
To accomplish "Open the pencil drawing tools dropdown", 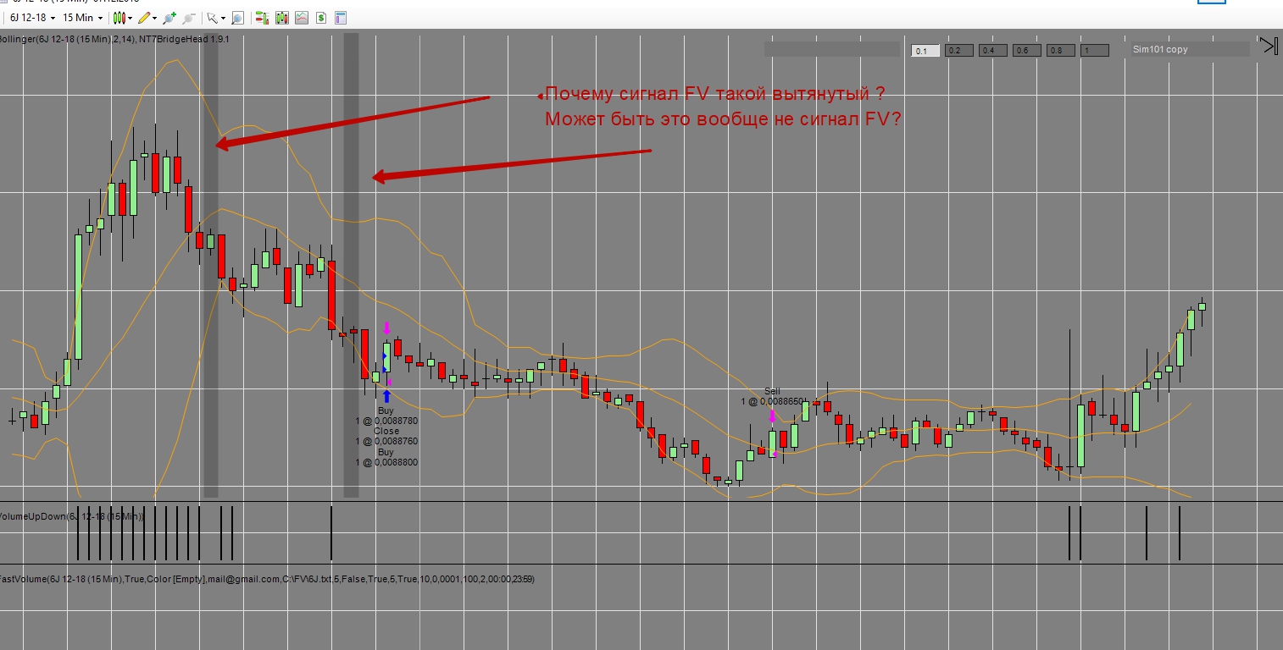I will point(147,18).
